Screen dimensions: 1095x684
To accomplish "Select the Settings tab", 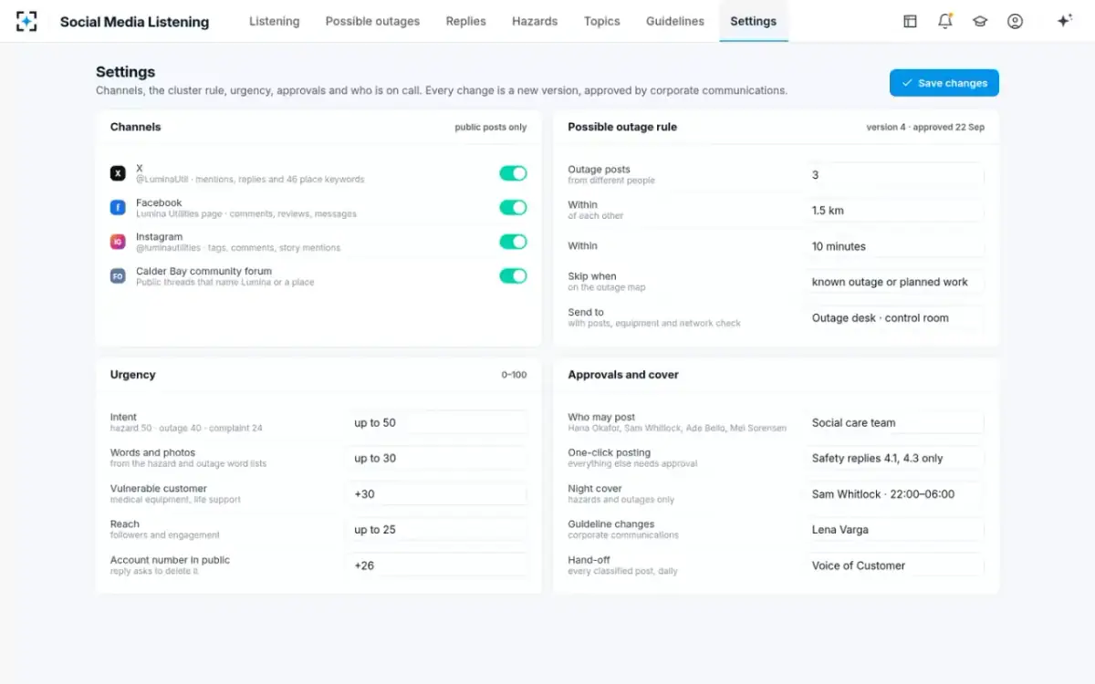I will coord(754,21).
